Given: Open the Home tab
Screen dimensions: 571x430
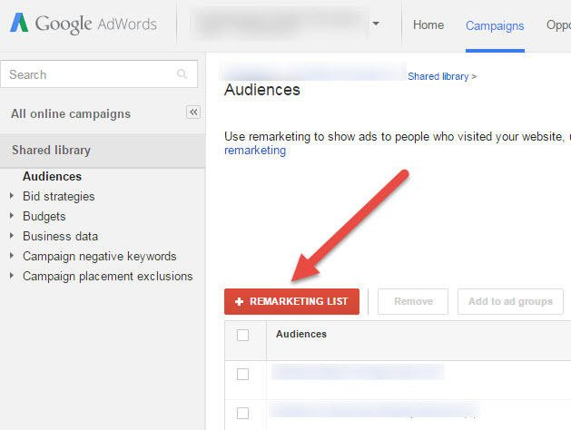Looking at the screenshot, I should (x=428, y=24).
